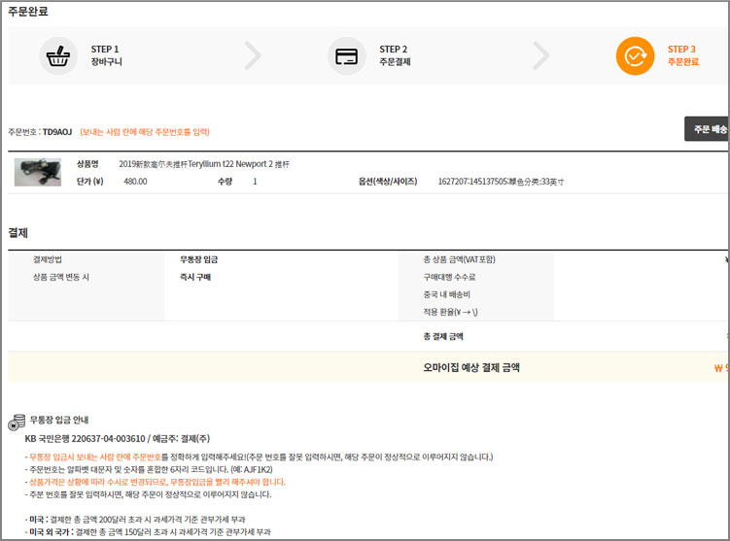Select the STEP 2 주문결제 label
The image size is (730, 541).
(x=395, y=62)
